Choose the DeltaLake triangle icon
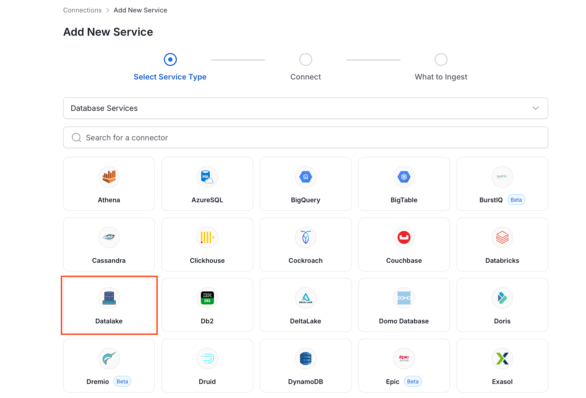The width and height of the screenshot is (586, 398). [x=305, y=298]
